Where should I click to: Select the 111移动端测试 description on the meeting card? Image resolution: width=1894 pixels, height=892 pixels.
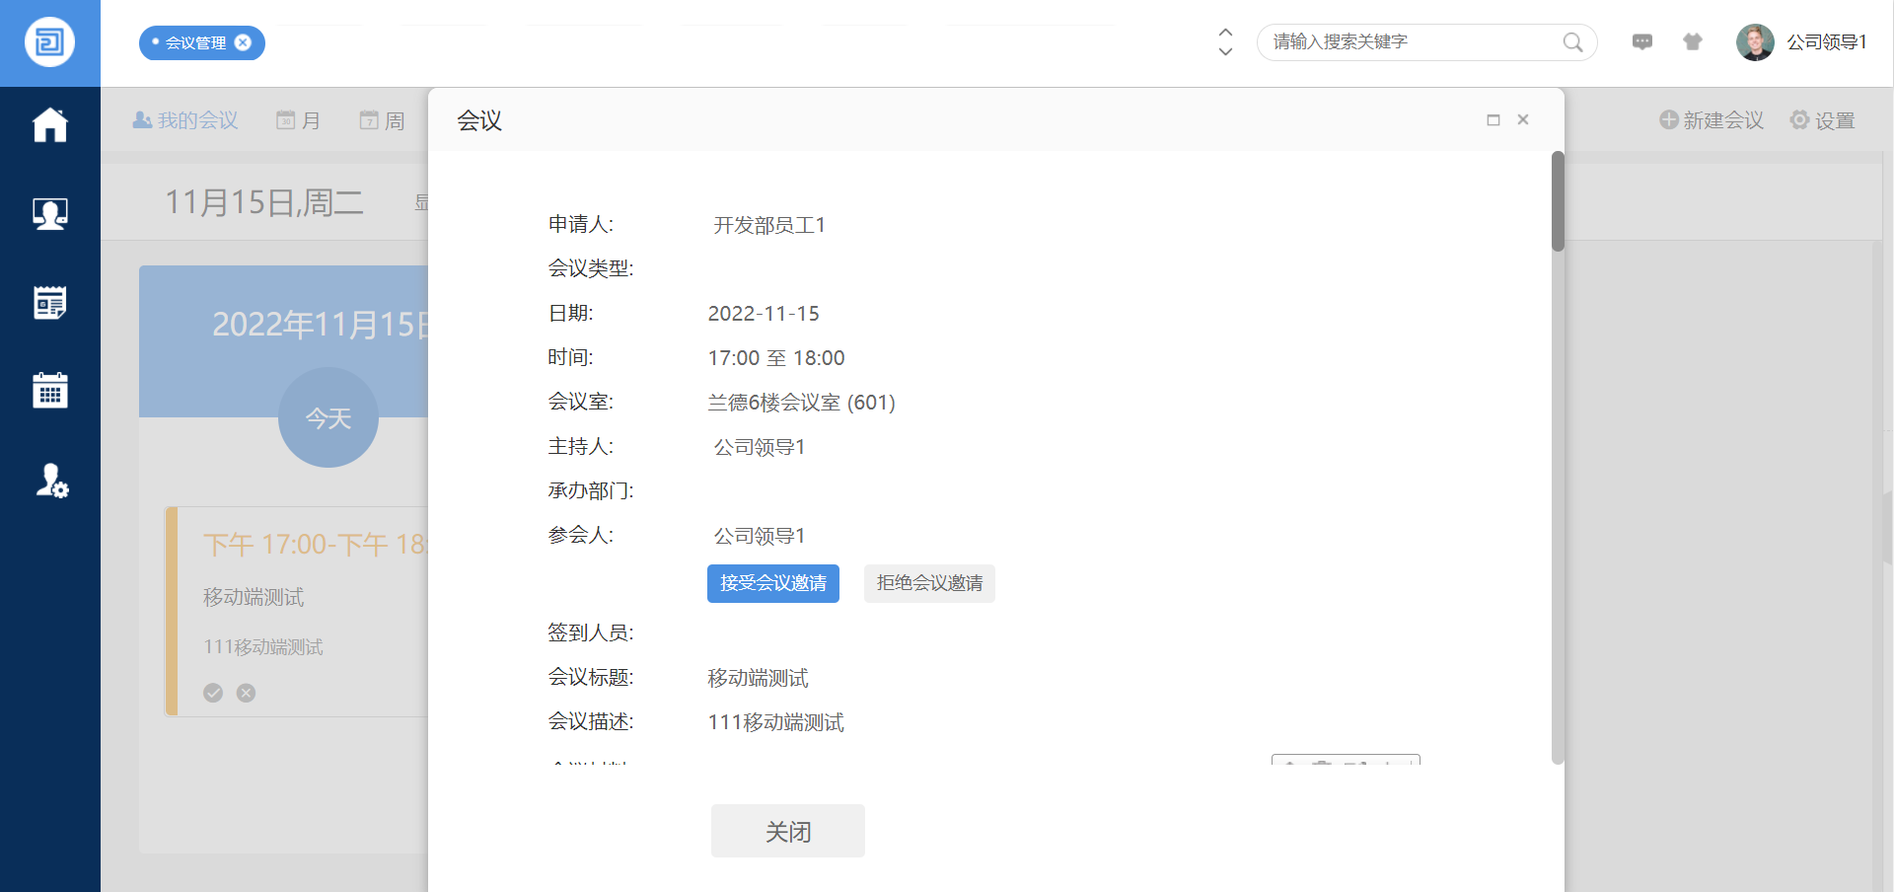tap(263, 647)
